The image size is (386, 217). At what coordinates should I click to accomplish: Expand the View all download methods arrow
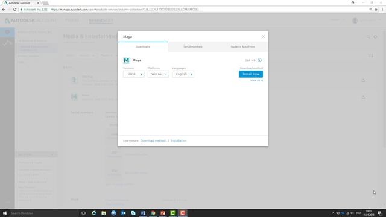[x=256, y=80]
